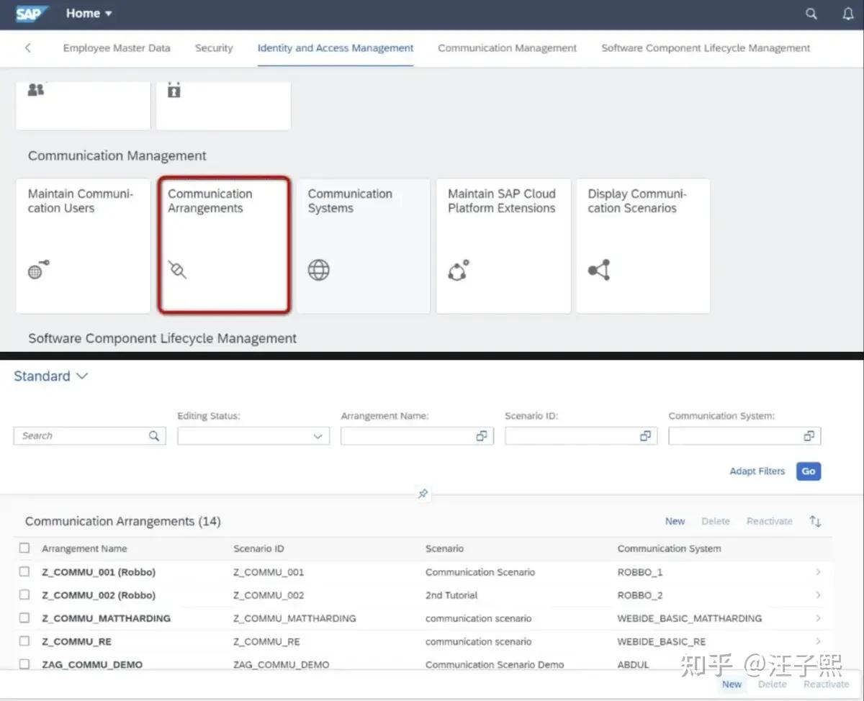
Task: Open the search magnifier in header
Action: 811,14
